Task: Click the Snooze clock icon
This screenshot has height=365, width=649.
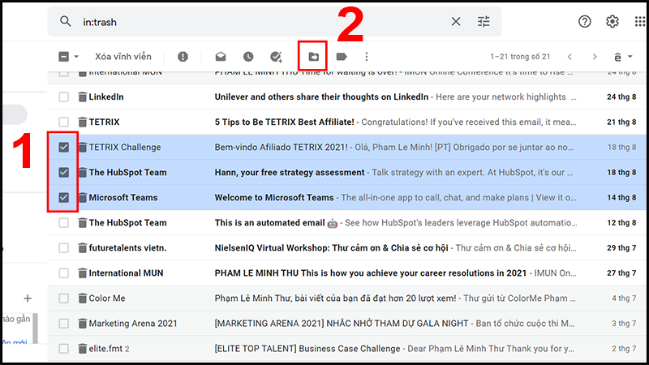Action: coord(248,57)
